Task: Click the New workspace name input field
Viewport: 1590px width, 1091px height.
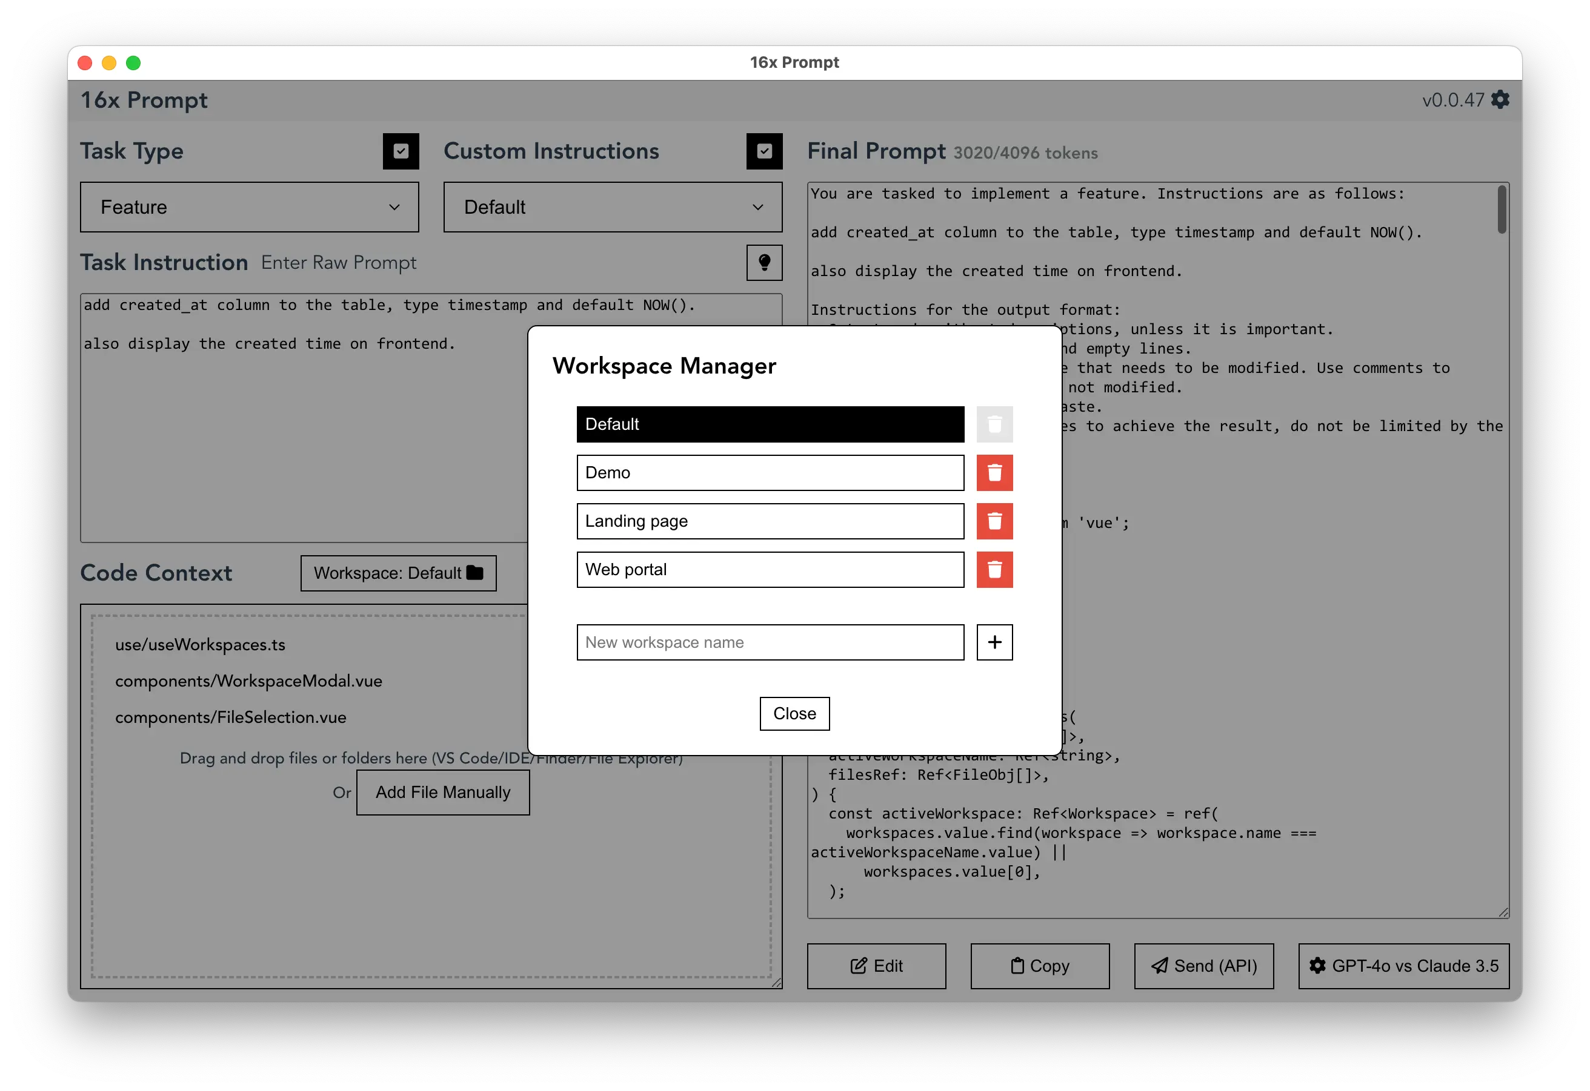Action: point(771,641)
